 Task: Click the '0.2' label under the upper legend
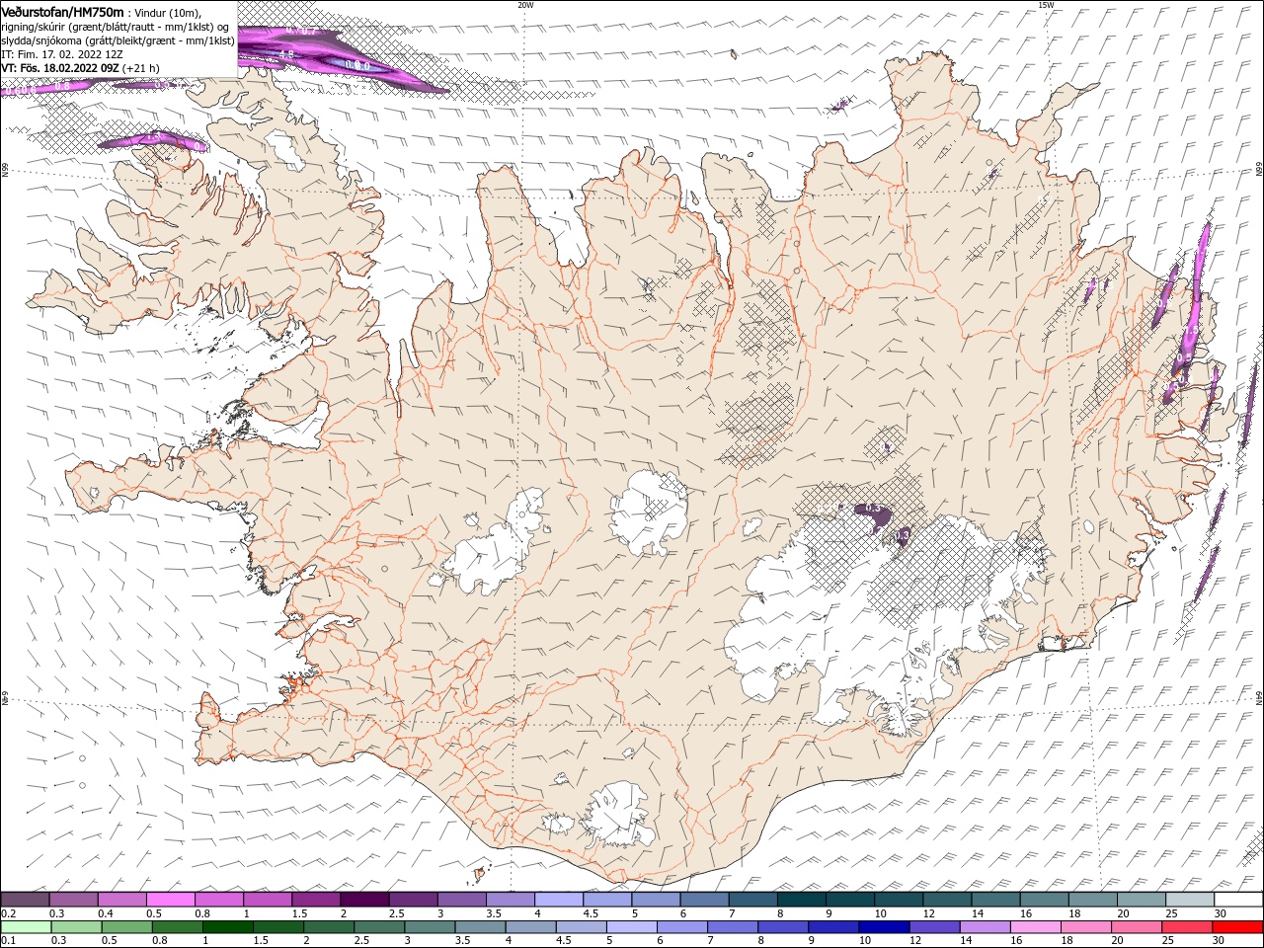pyautogui.click(x=8, y=913)
